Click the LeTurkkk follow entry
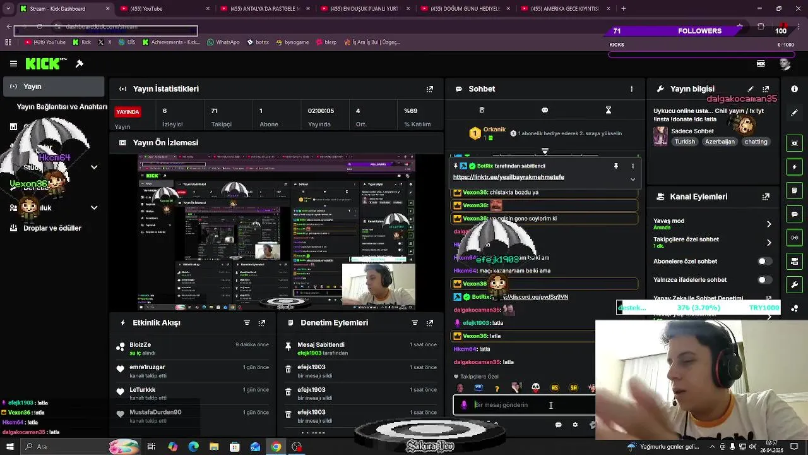808x455 pixels. pos(193,394)
